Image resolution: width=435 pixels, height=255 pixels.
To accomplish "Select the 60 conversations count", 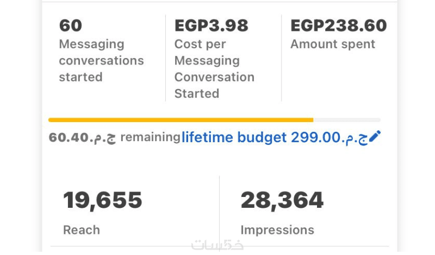I will click(x=70, y=25).
